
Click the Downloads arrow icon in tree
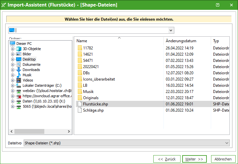(19, 70)
